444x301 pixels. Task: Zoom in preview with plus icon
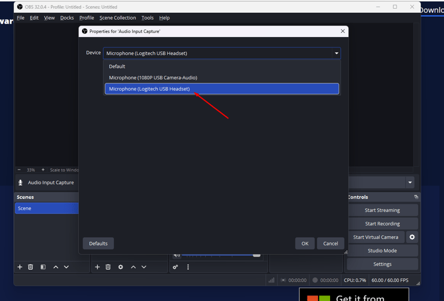(43, 170)
